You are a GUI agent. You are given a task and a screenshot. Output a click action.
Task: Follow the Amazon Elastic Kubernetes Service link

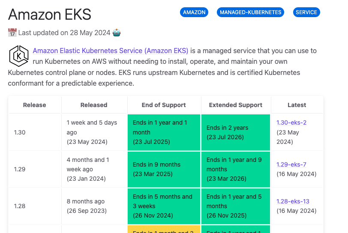pos(111,51)
